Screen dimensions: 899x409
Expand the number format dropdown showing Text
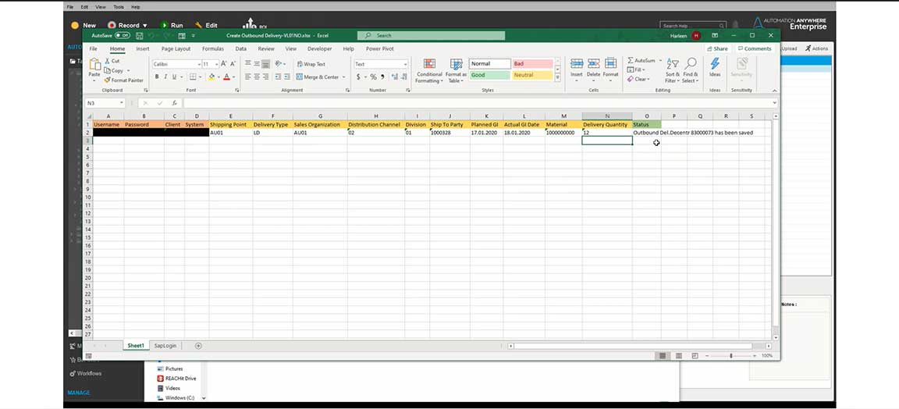[x=405, y=64]
